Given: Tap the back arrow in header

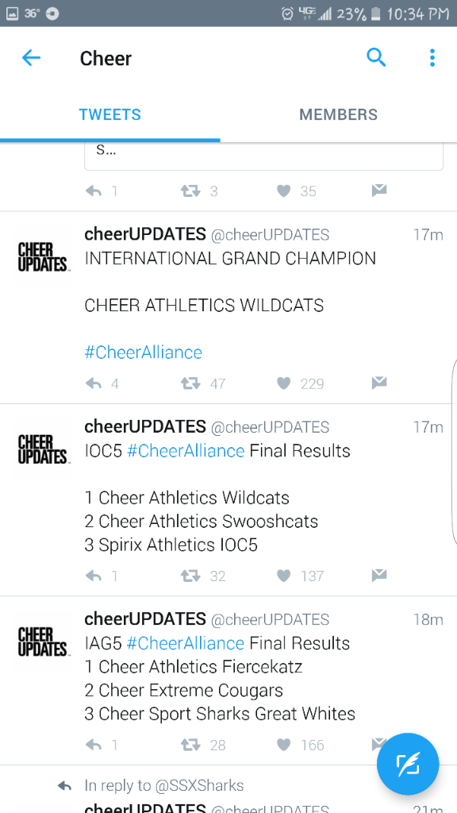Looking at the screenshot, I should (31, 58).
